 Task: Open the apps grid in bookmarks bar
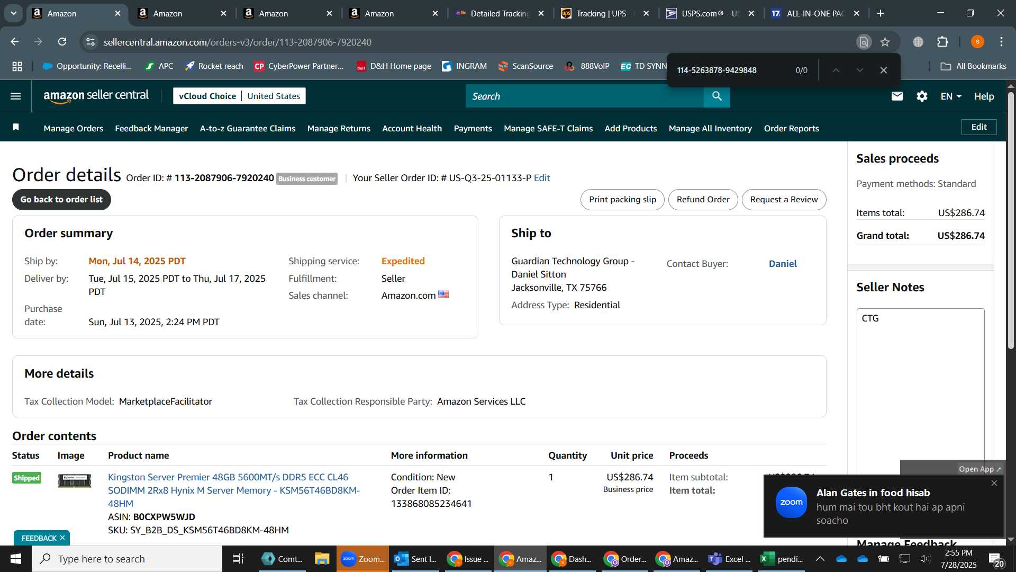click(17, 66)
